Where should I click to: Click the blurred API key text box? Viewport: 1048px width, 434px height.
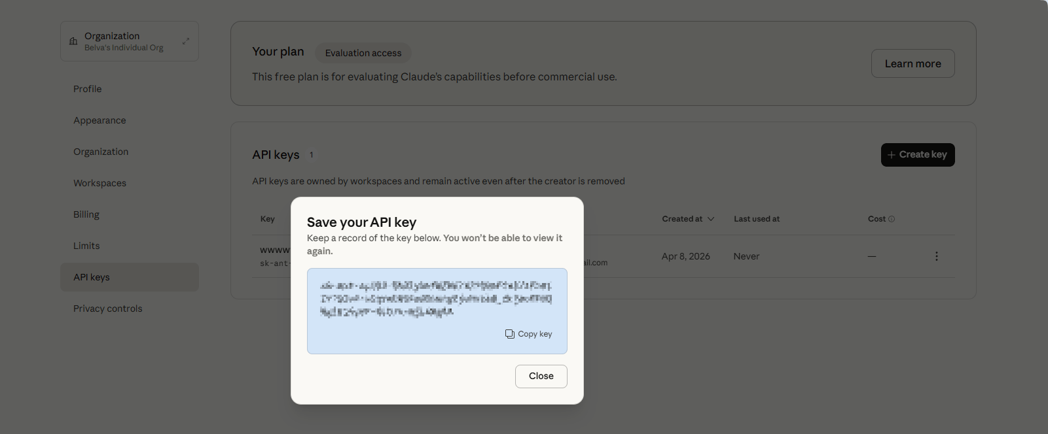436,299
